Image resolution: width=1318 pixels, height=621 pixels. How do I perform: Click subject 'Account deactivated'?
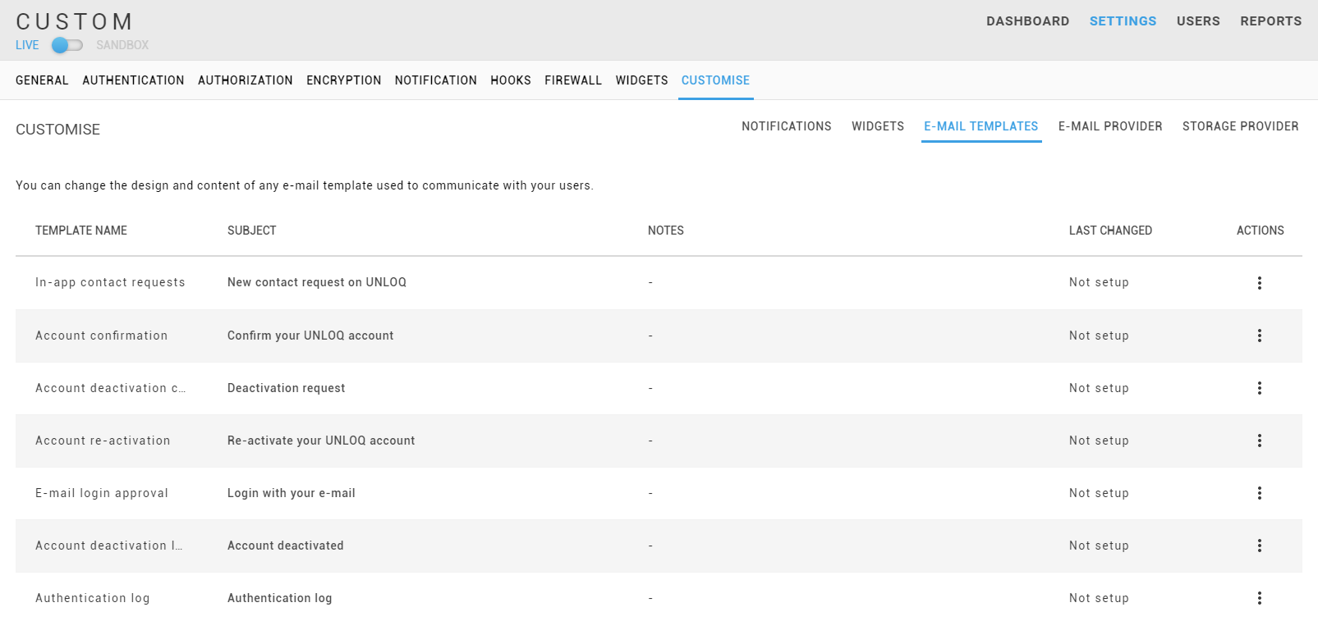286,546
